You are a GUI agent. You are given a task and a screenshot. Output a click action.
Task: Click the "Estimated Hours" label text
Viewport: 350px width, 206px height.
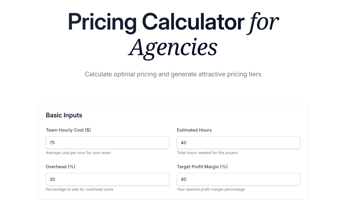pyautogui.click(x=194, y=130)
